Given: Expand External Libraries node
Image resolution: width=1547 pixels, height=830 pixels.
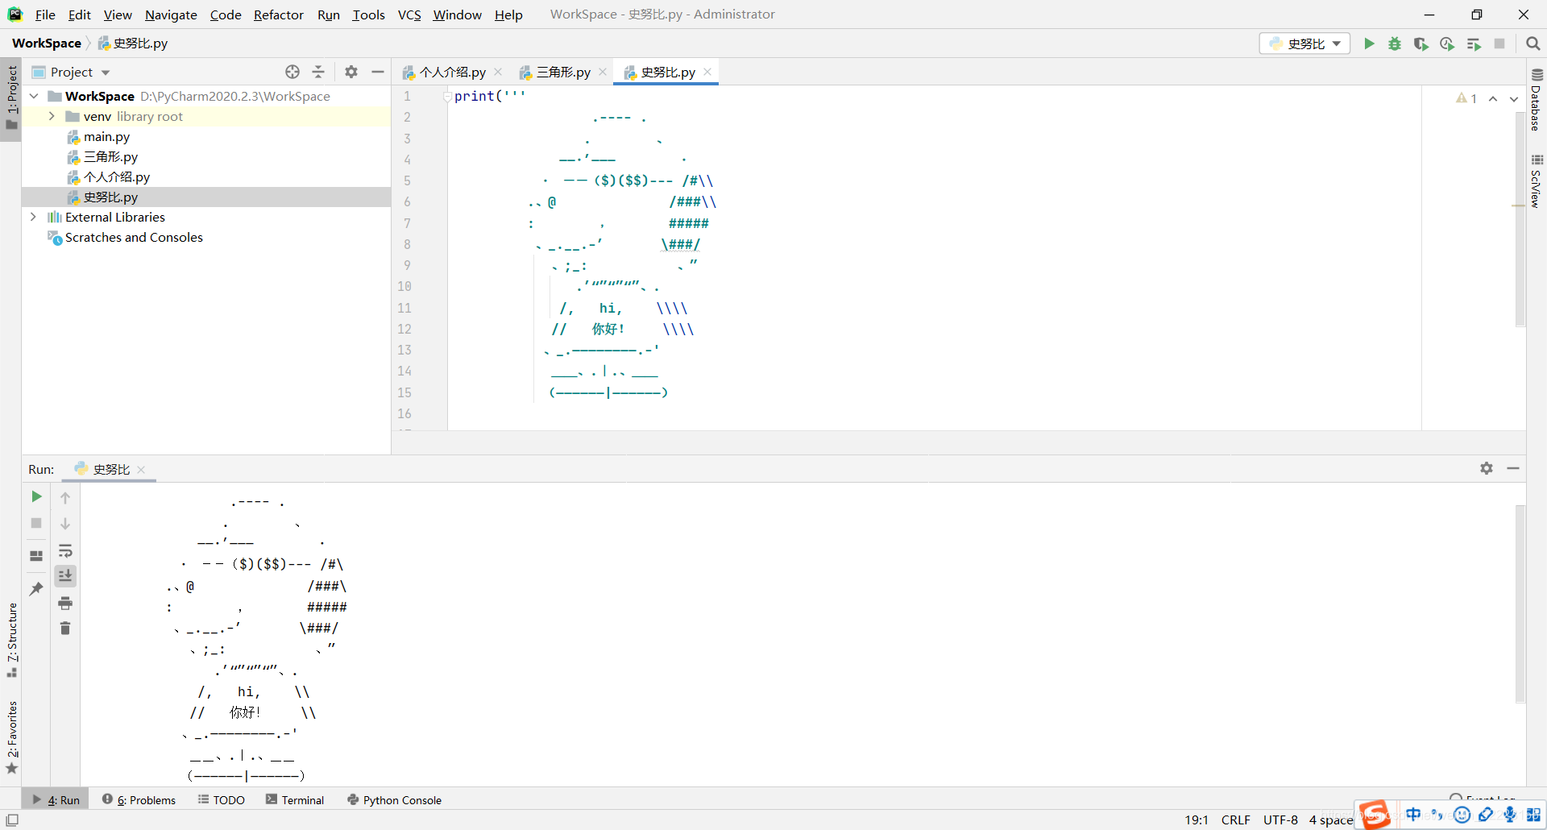Looking at the screenshot, I should (34, 217).
